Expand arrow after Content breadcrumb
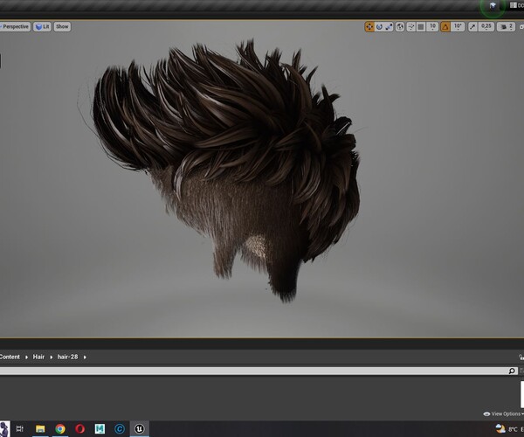The height and width of the screenshot is (437, 524). pyautogui.click(x=26, y=357)
